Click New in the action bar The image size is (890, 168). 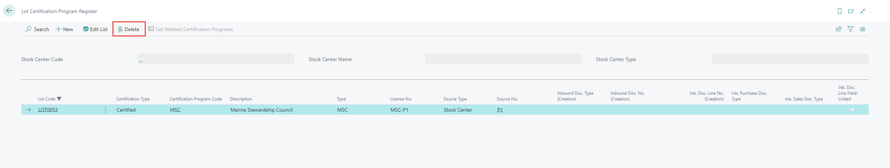pos(65,29)
